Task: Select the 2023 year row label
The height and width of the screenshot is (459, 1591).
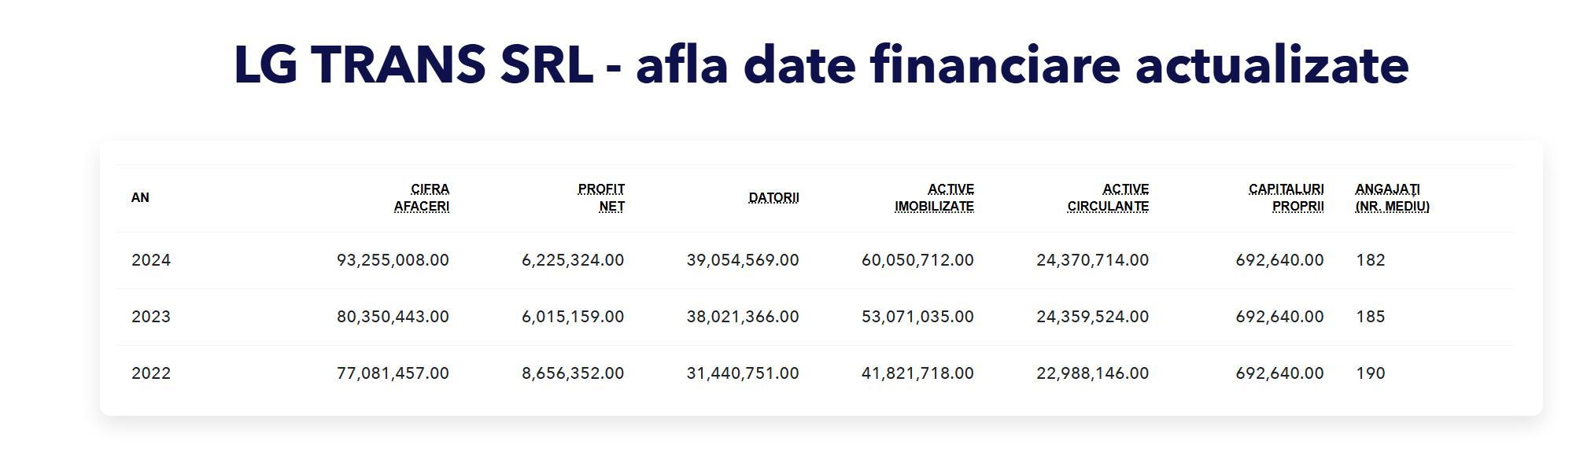Action: 151,317
